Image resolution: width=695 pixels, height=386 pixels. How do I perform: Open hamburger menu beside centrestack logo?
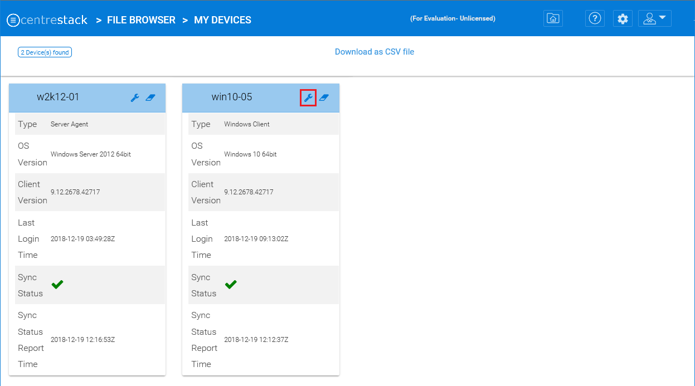13,20
